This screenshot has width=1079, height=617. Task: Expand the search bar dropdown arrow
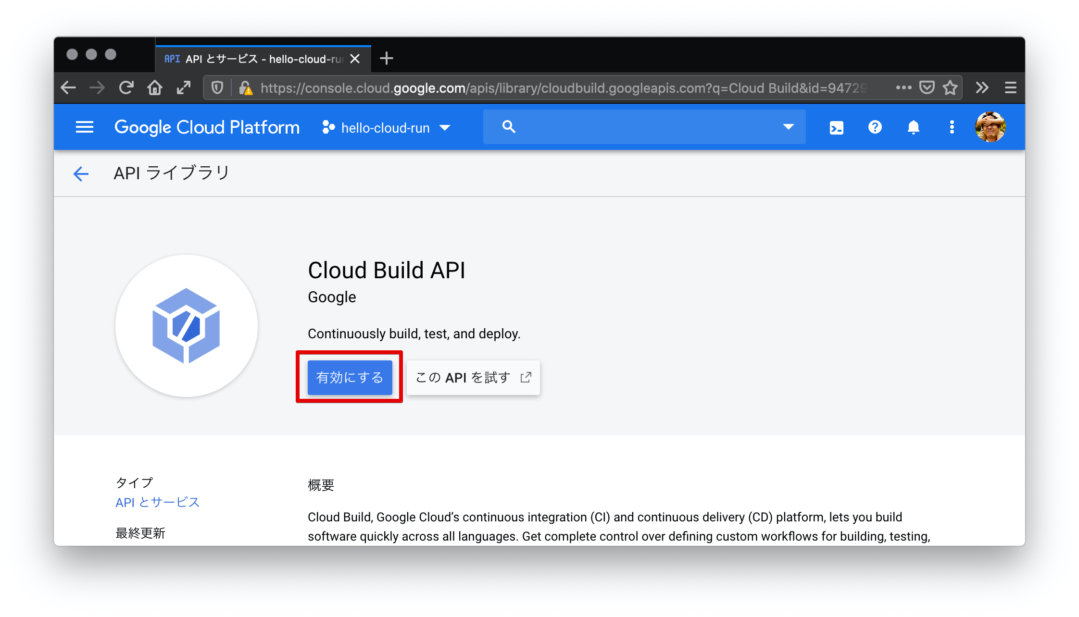tap(788, 127)
